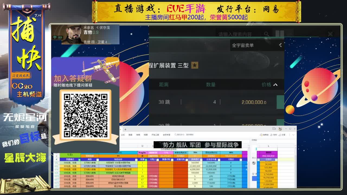Open the 内购人 column filter dropdown
This screenshot has width=347, height=195.
point(157,160)
